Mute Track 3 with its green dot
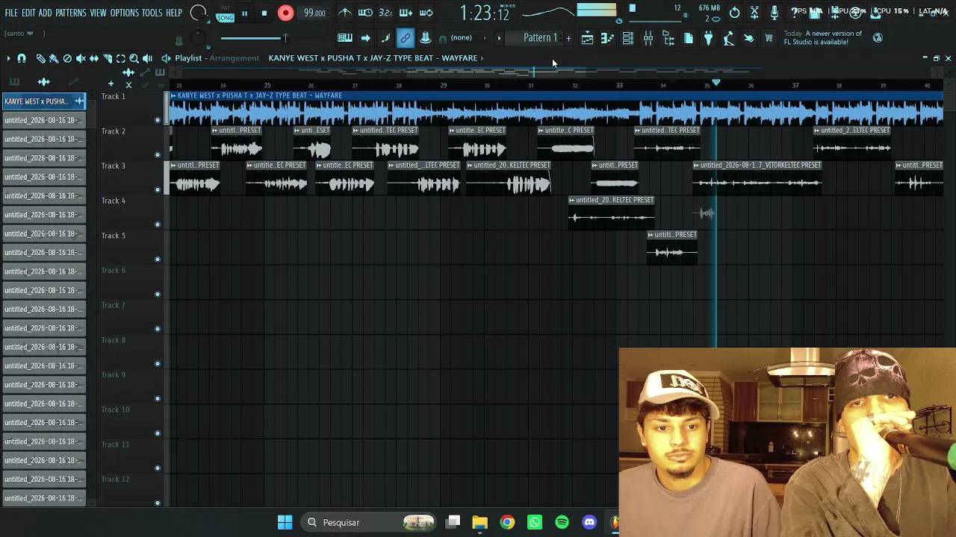This screenshot has width=956, height=537. pyautogui.click(x=157, y=189)
